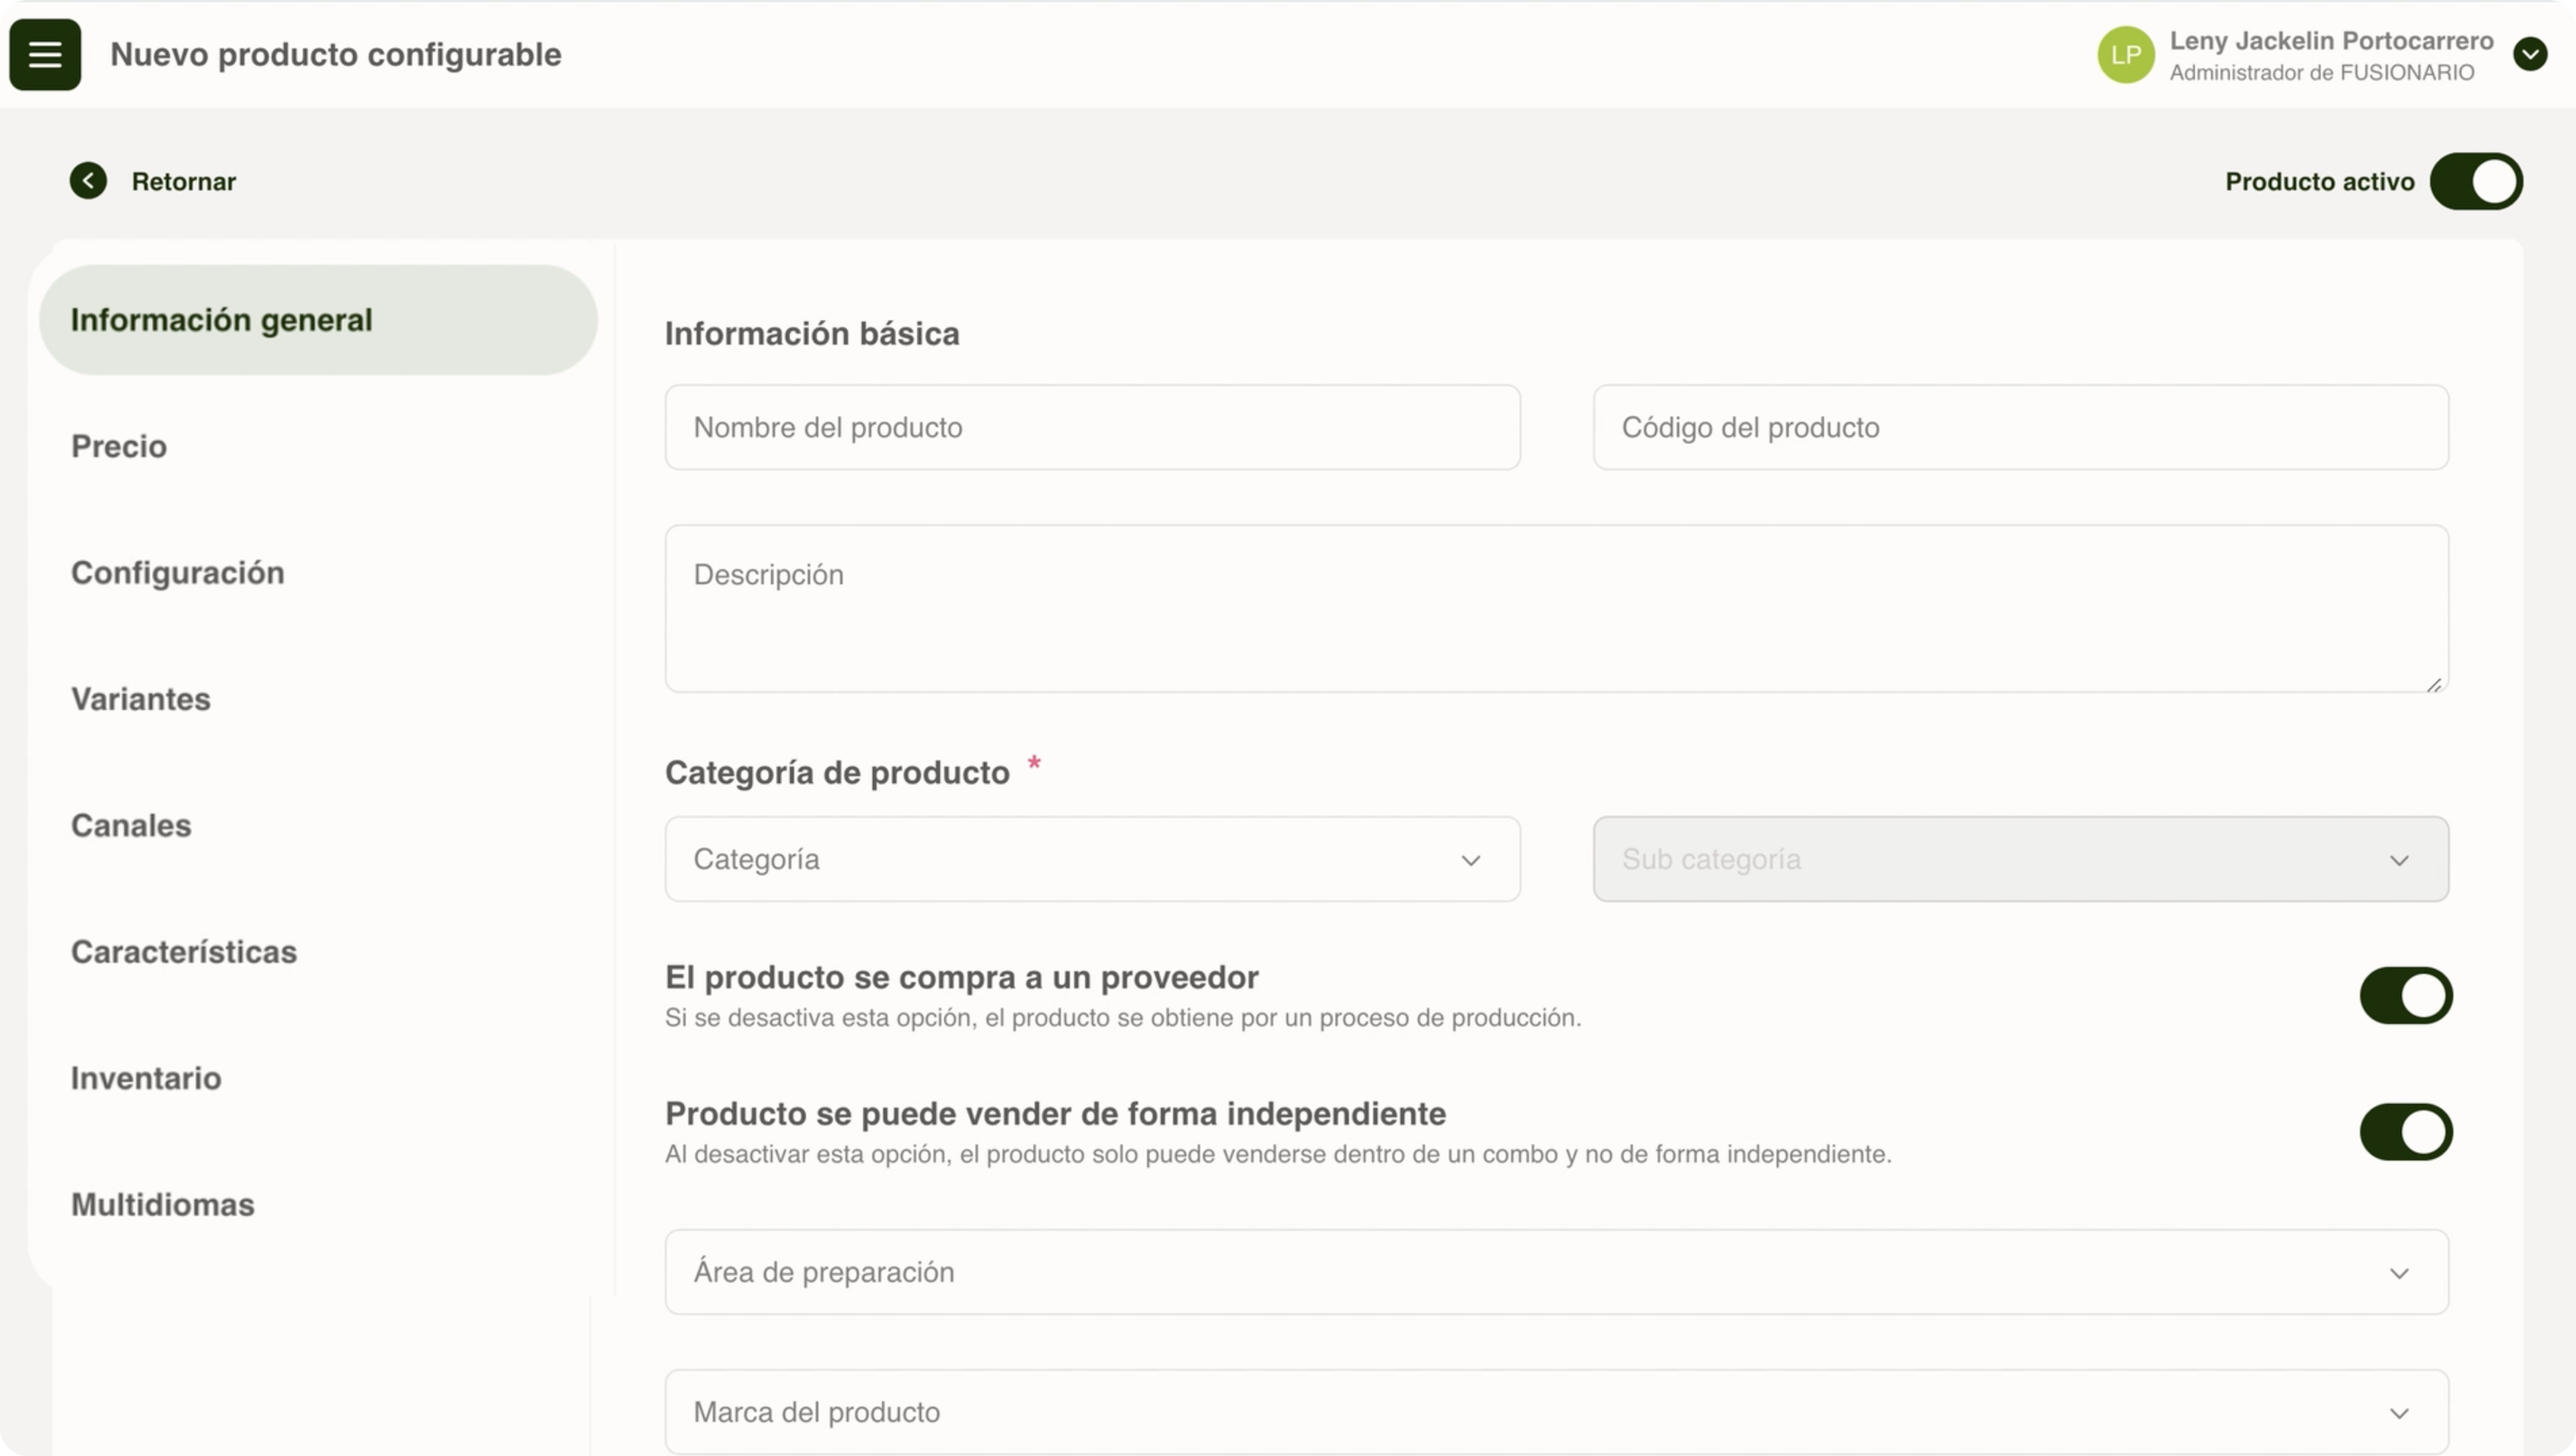Open the Variantes section
This screenshot has height=1456, width=2576.
pos(141,699)
